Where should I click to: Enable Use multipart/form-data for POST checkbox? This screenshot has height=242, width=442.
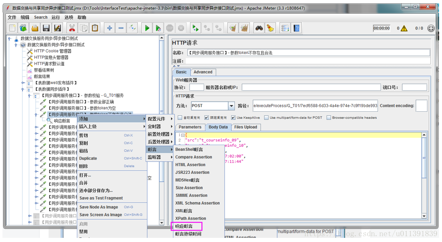(266, 118)
